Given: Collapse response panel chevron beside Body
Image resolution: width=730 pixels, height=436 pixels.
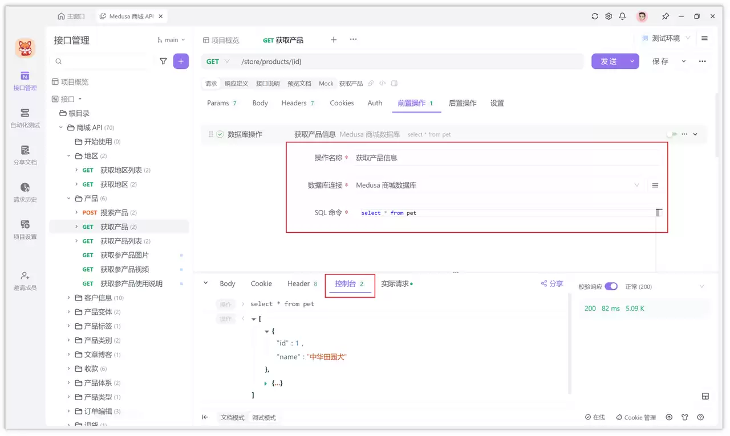Looking at the screenshot, I should pyautogui.click(x=206, y=283).
